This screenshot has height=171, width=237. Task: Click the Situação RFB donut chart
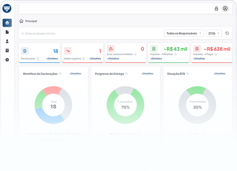(197, 105)
